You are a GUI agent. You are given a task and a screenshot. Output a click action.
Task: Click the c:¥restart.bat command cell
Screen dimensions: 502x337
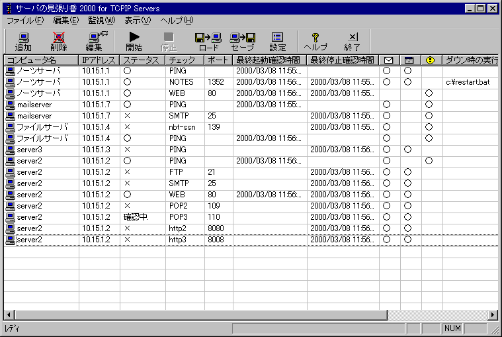coord(467,82)
